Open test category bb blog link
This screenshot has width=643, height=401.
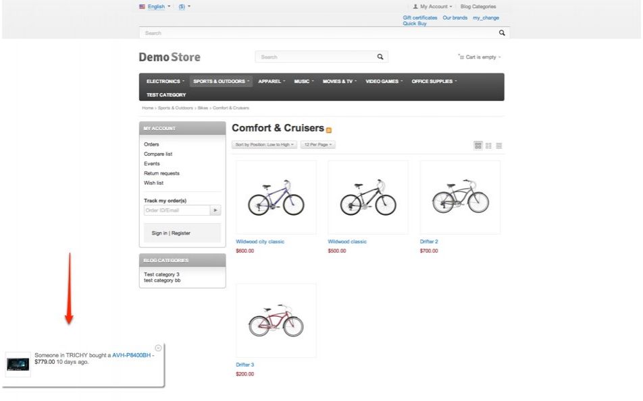[162, 280]
